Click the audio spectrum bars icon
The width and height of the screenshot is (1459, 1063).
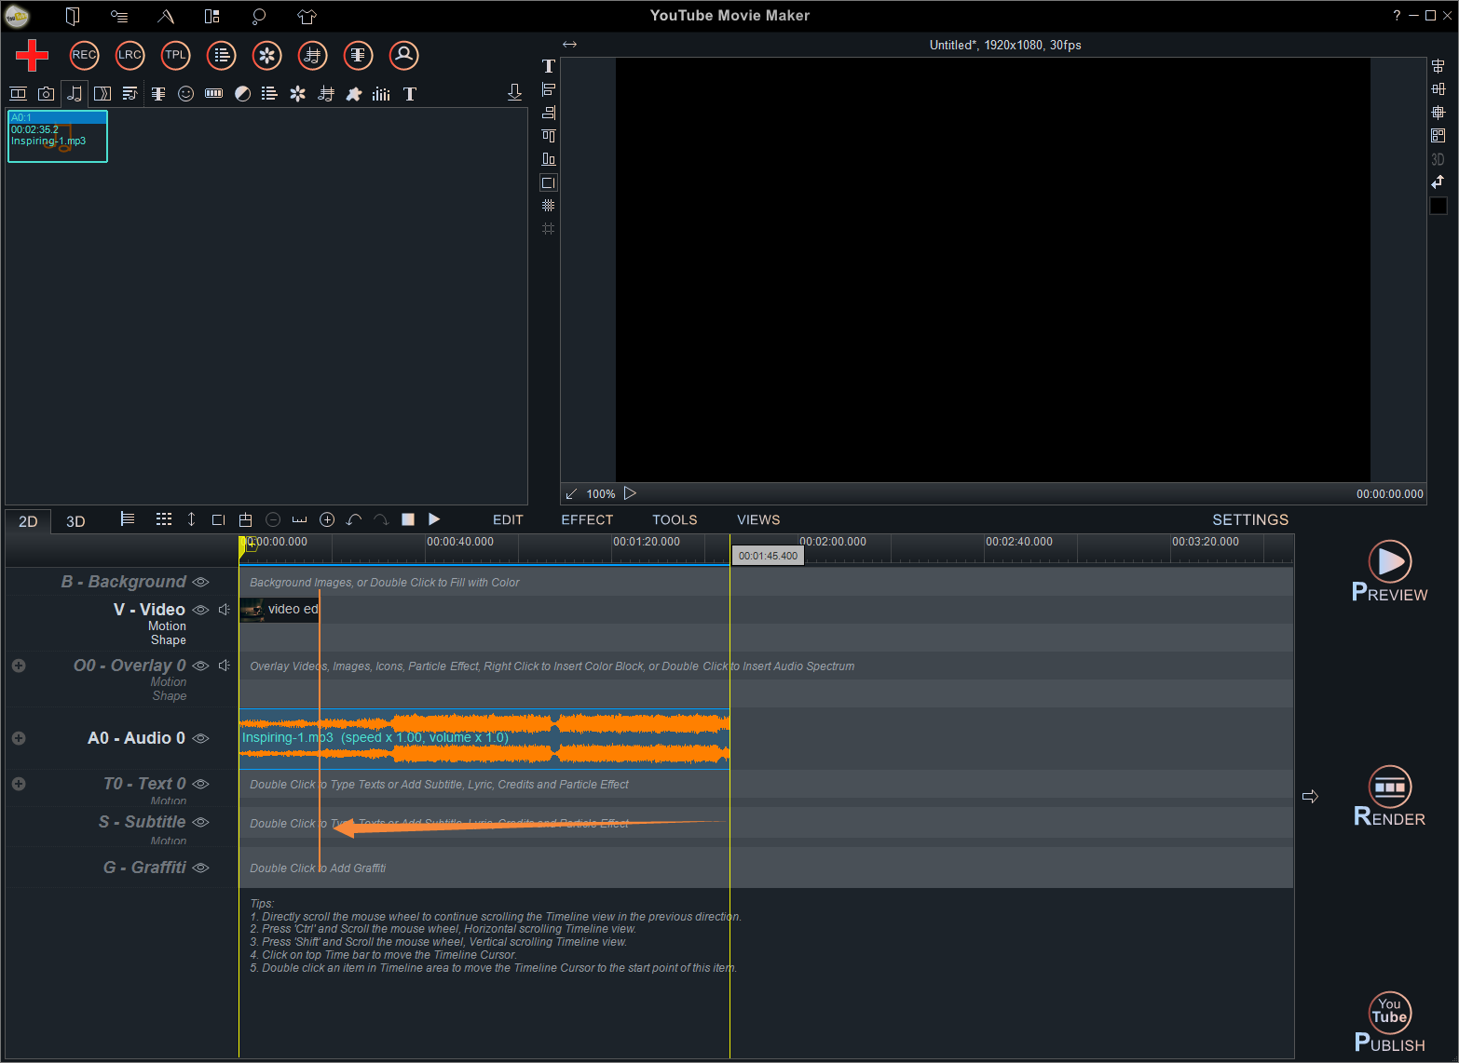point(381,93)
